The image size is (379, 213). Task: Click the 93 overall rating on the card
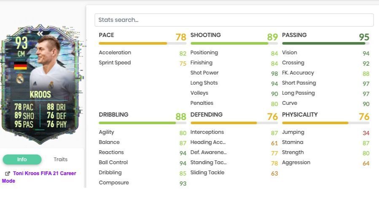point(21,43)
